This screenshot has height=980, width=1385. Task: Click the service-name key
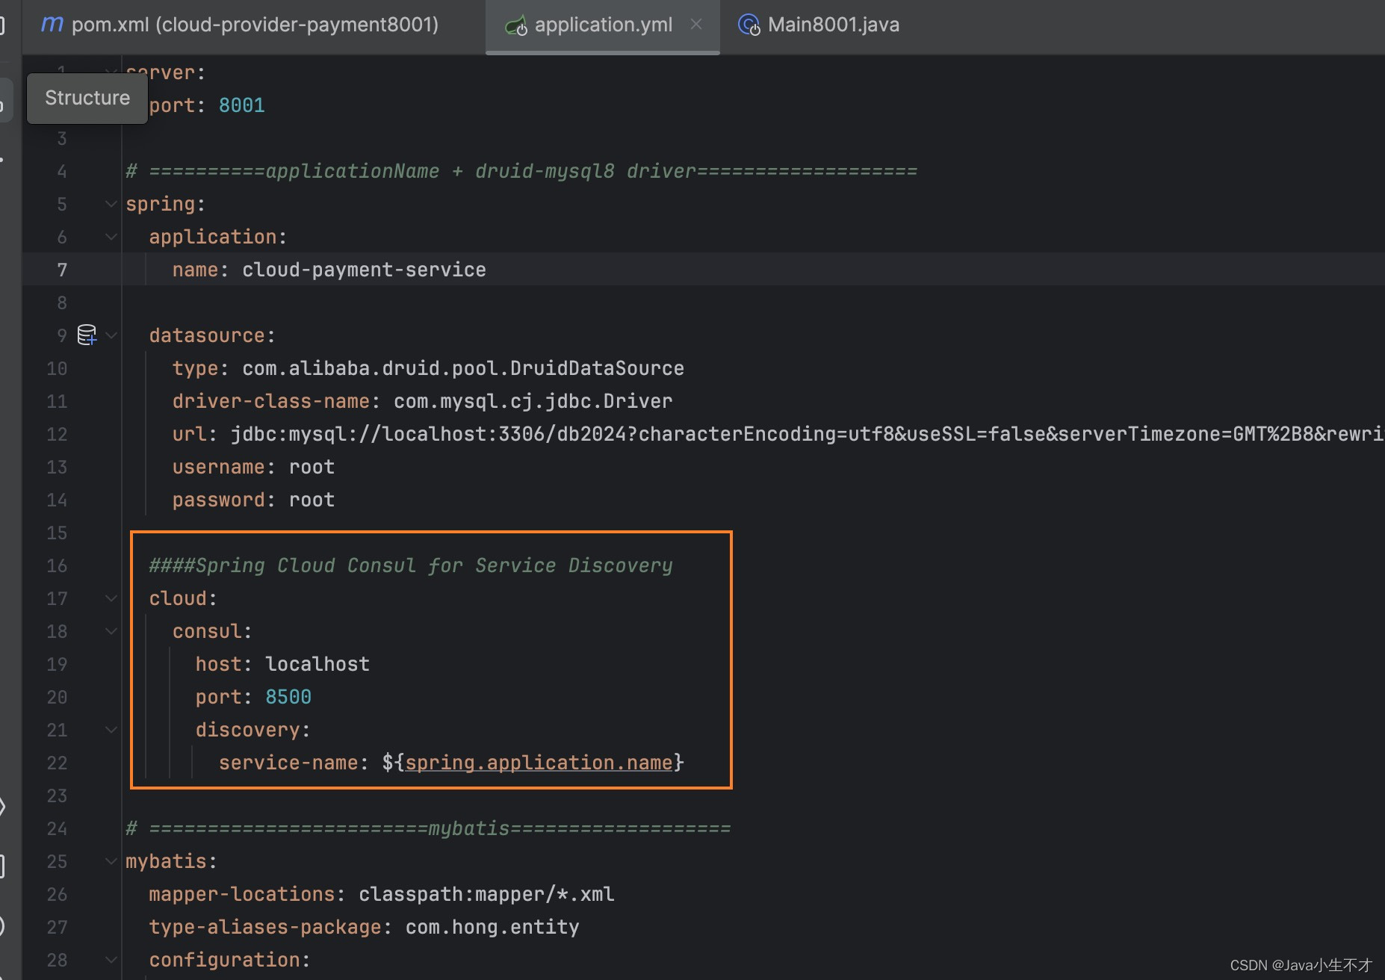pyautogui.click(x=288, y=763)
